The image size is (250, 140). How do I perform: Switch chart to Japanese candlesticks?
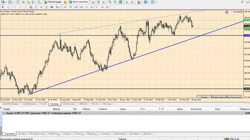99,2
